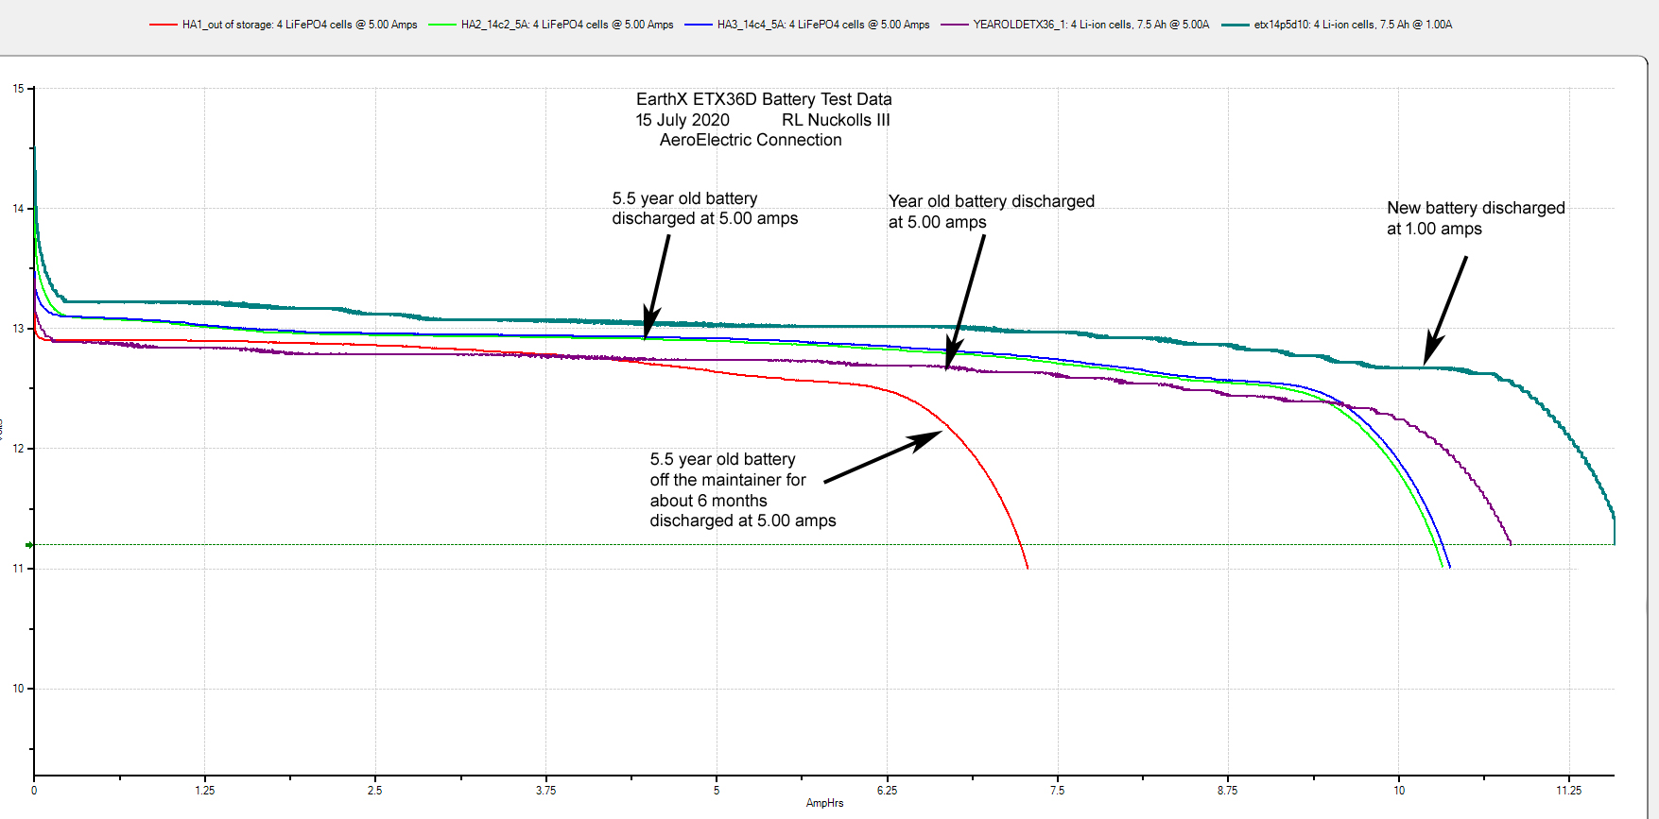The width and height of the screenshot is (1659, 819).
Task: Click y-axis tick label '14'
Action: (x=18, y=209)
